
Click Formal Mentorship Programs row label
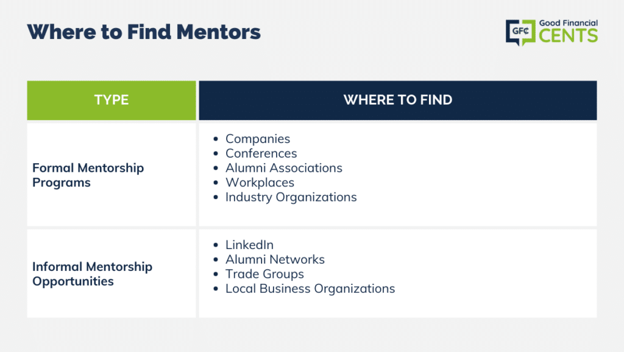pyautogui.click(x=88, y=175)
